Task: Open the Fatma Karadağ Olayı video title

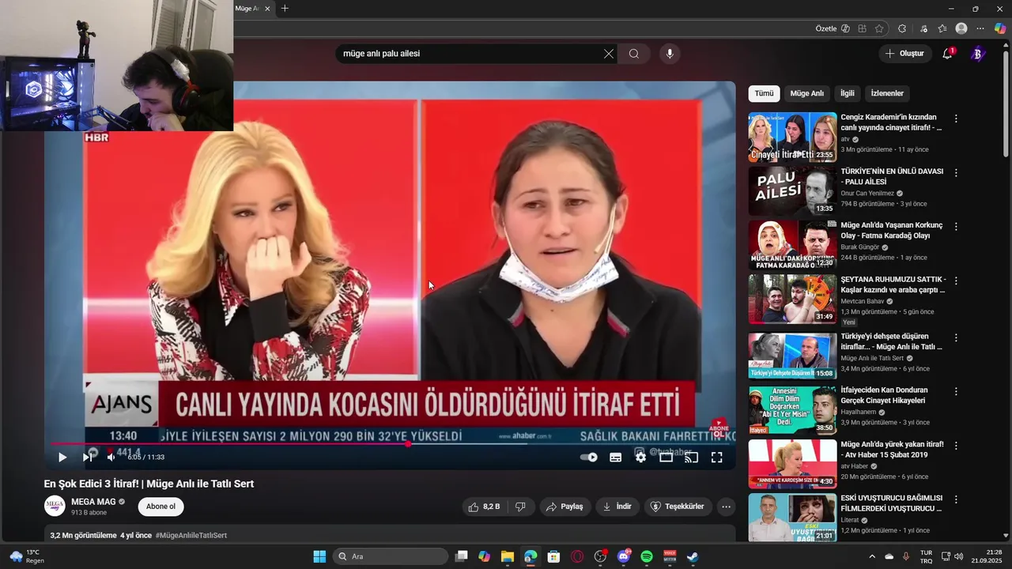Action: [891, 231]
